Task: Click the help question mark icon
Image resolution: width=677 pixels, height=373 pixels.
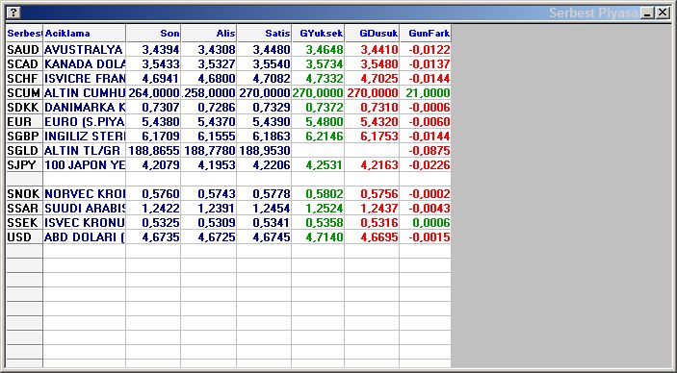Action: (x=13, y=12)
